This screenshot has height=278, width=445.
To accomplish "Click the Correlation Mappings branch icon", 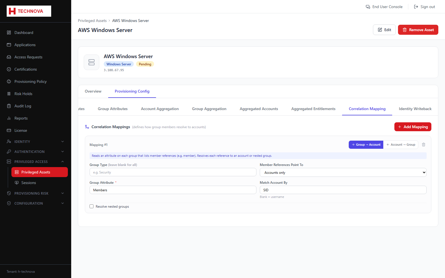I will click(87, 127).
